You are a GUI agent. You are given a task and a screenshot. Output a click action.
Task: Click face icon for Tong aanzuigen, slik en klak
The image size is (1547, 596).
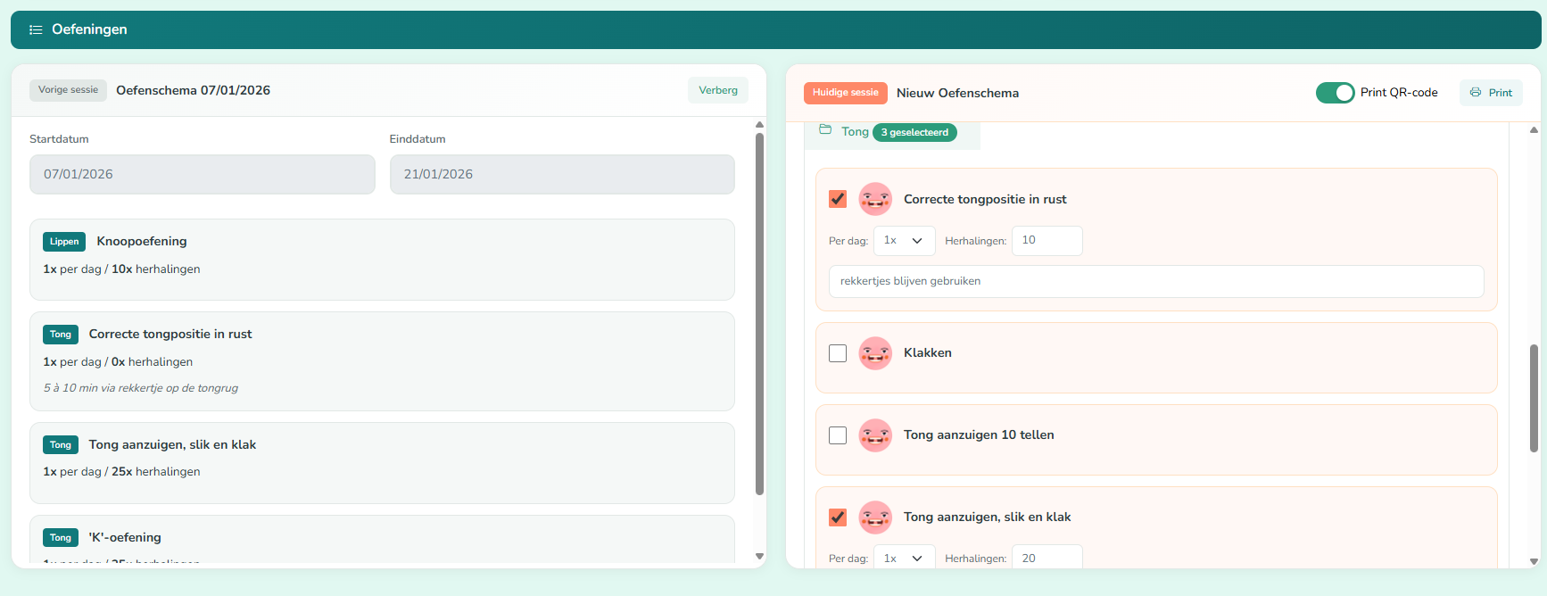tap(874, 517)
